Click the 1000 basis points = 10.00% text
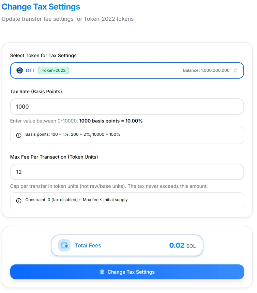Viewport: 257px width, 293px height. pos(112,121)
